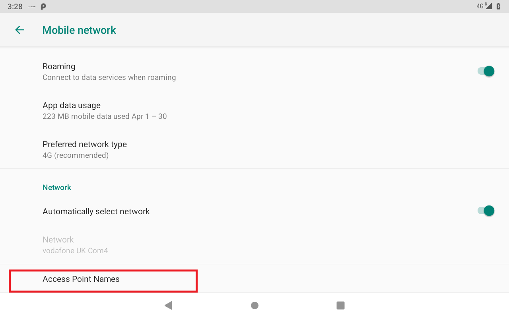509x318 pixels.
Task: Tap the Mobile network page title
Action: pos(79,30)
